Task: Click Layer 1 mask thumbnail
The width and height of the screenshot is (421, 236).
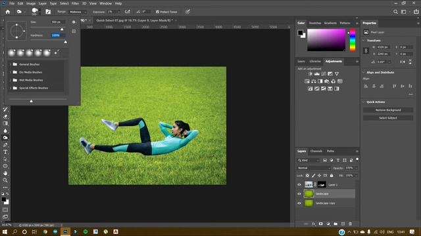Action: coord(322,185)
